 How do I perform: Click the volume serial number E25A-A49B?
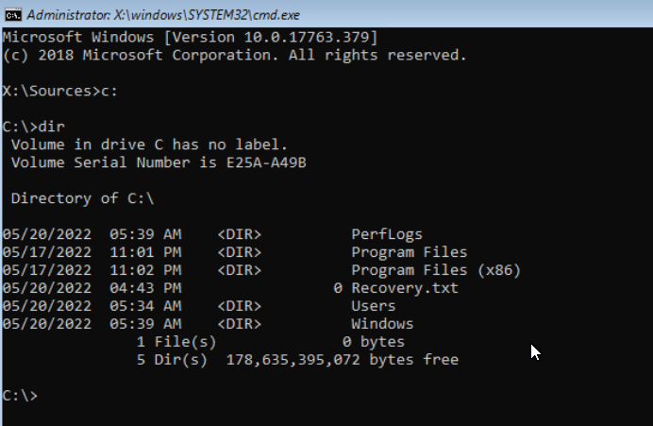click(x=266, y=162)
